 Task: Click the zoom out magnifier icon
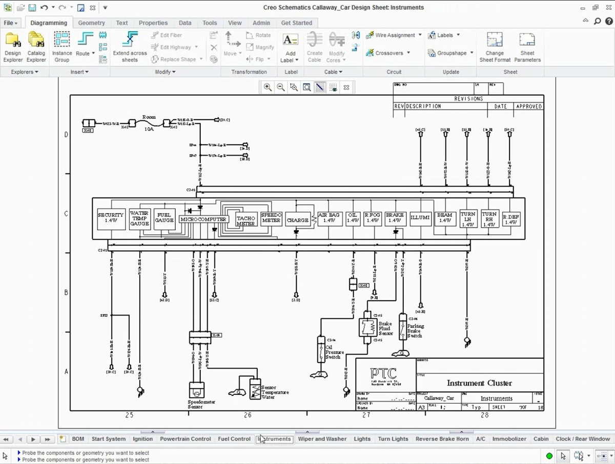tap(281, 87)
